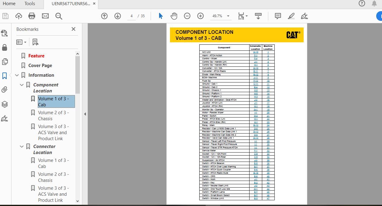382x206 pixels.
Task: Toggle the Bookmarks sidebar icon
Action: tap(5, 76)
